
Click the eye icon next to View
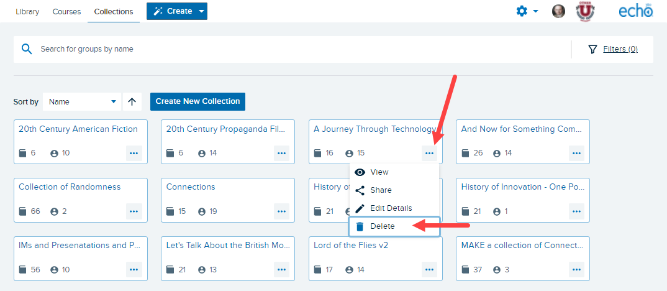360,172
